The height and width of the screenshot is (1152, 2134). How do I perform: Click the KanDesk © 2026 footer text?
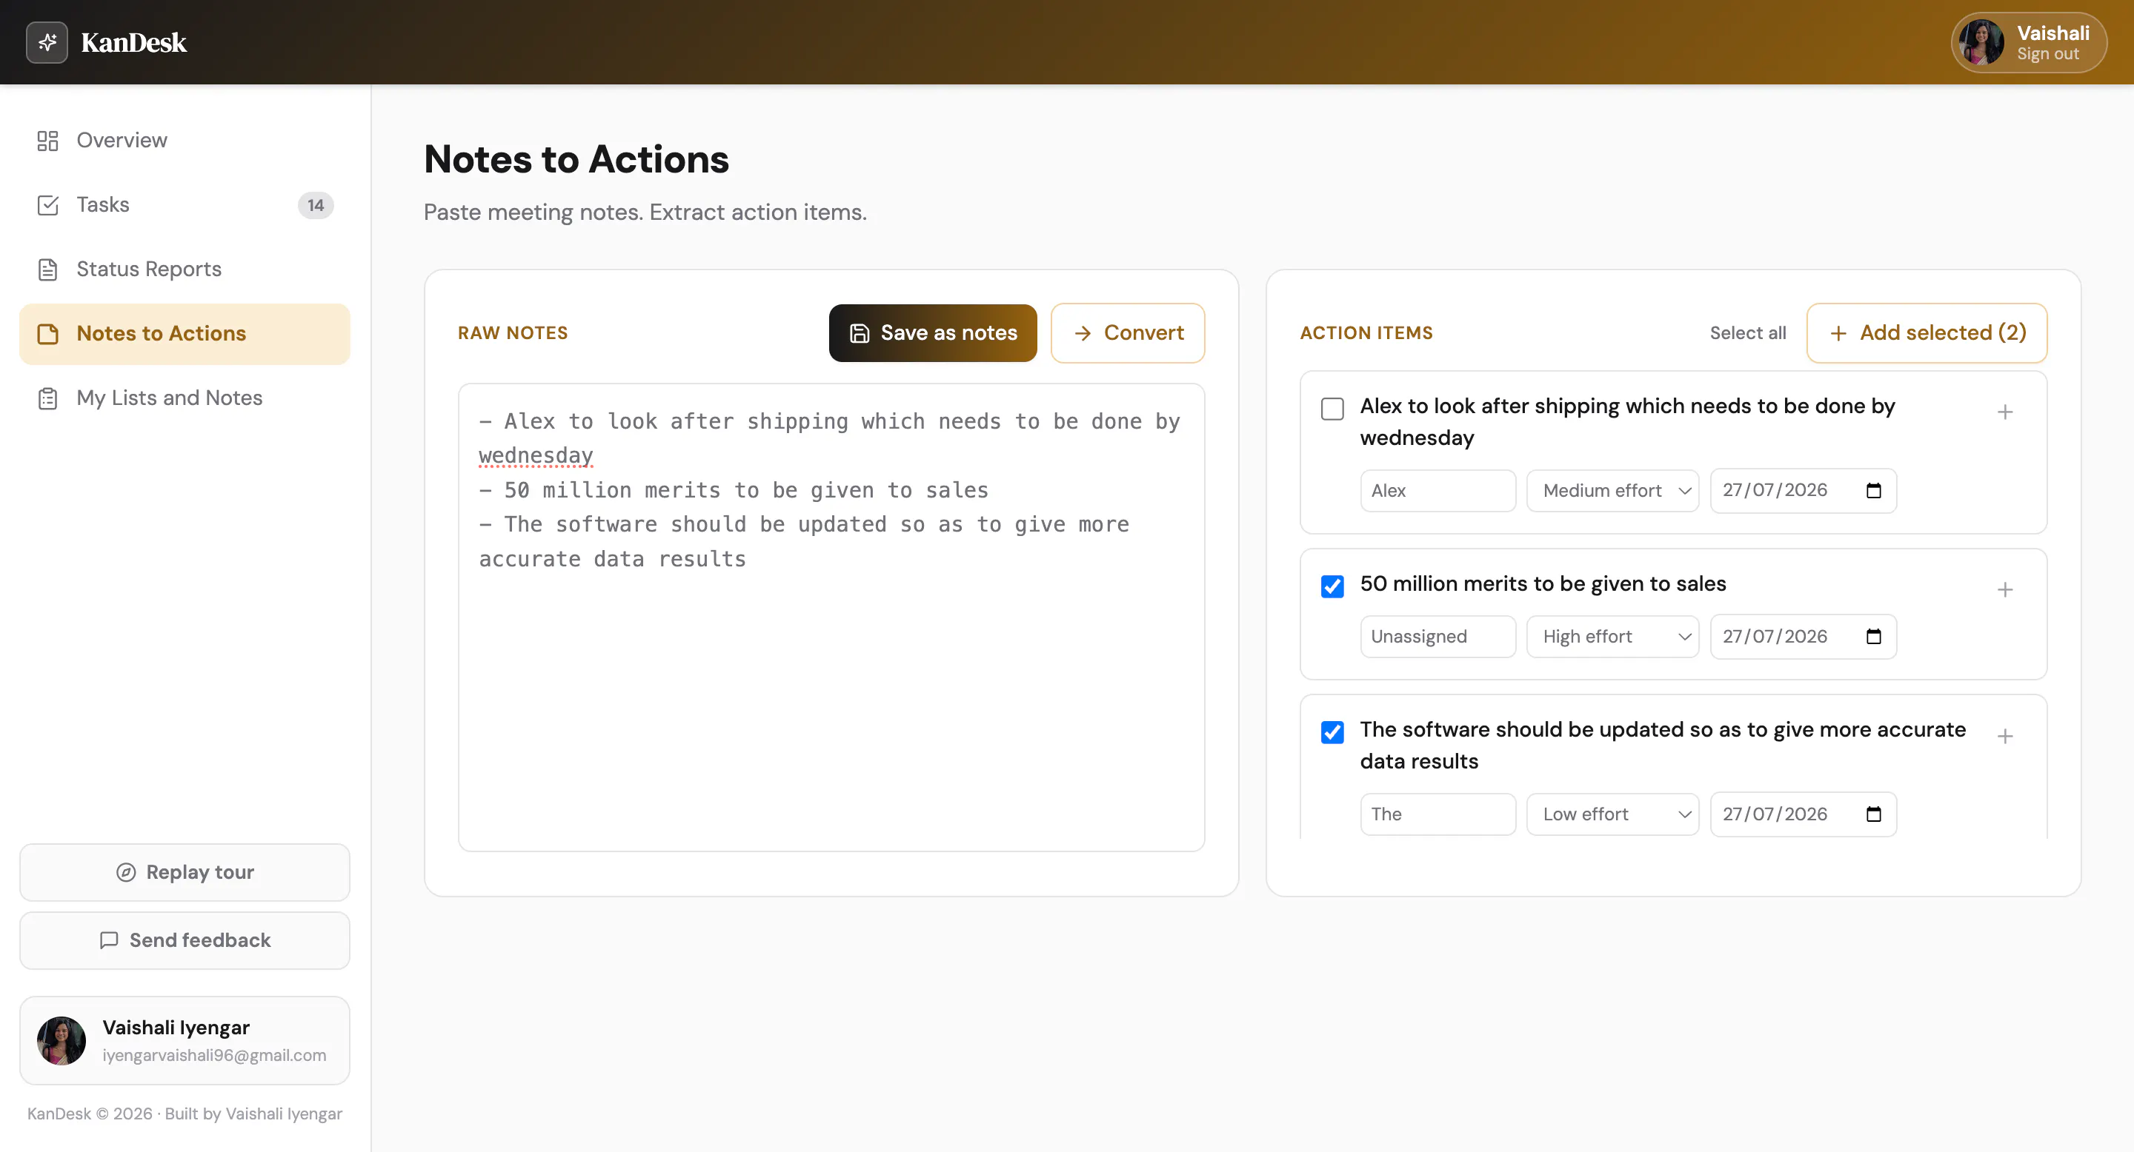coord(184,1114)
